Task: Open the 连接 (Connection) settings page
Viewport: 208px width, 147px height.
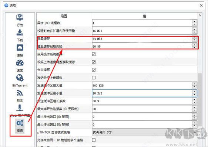Action: (20, 51)
